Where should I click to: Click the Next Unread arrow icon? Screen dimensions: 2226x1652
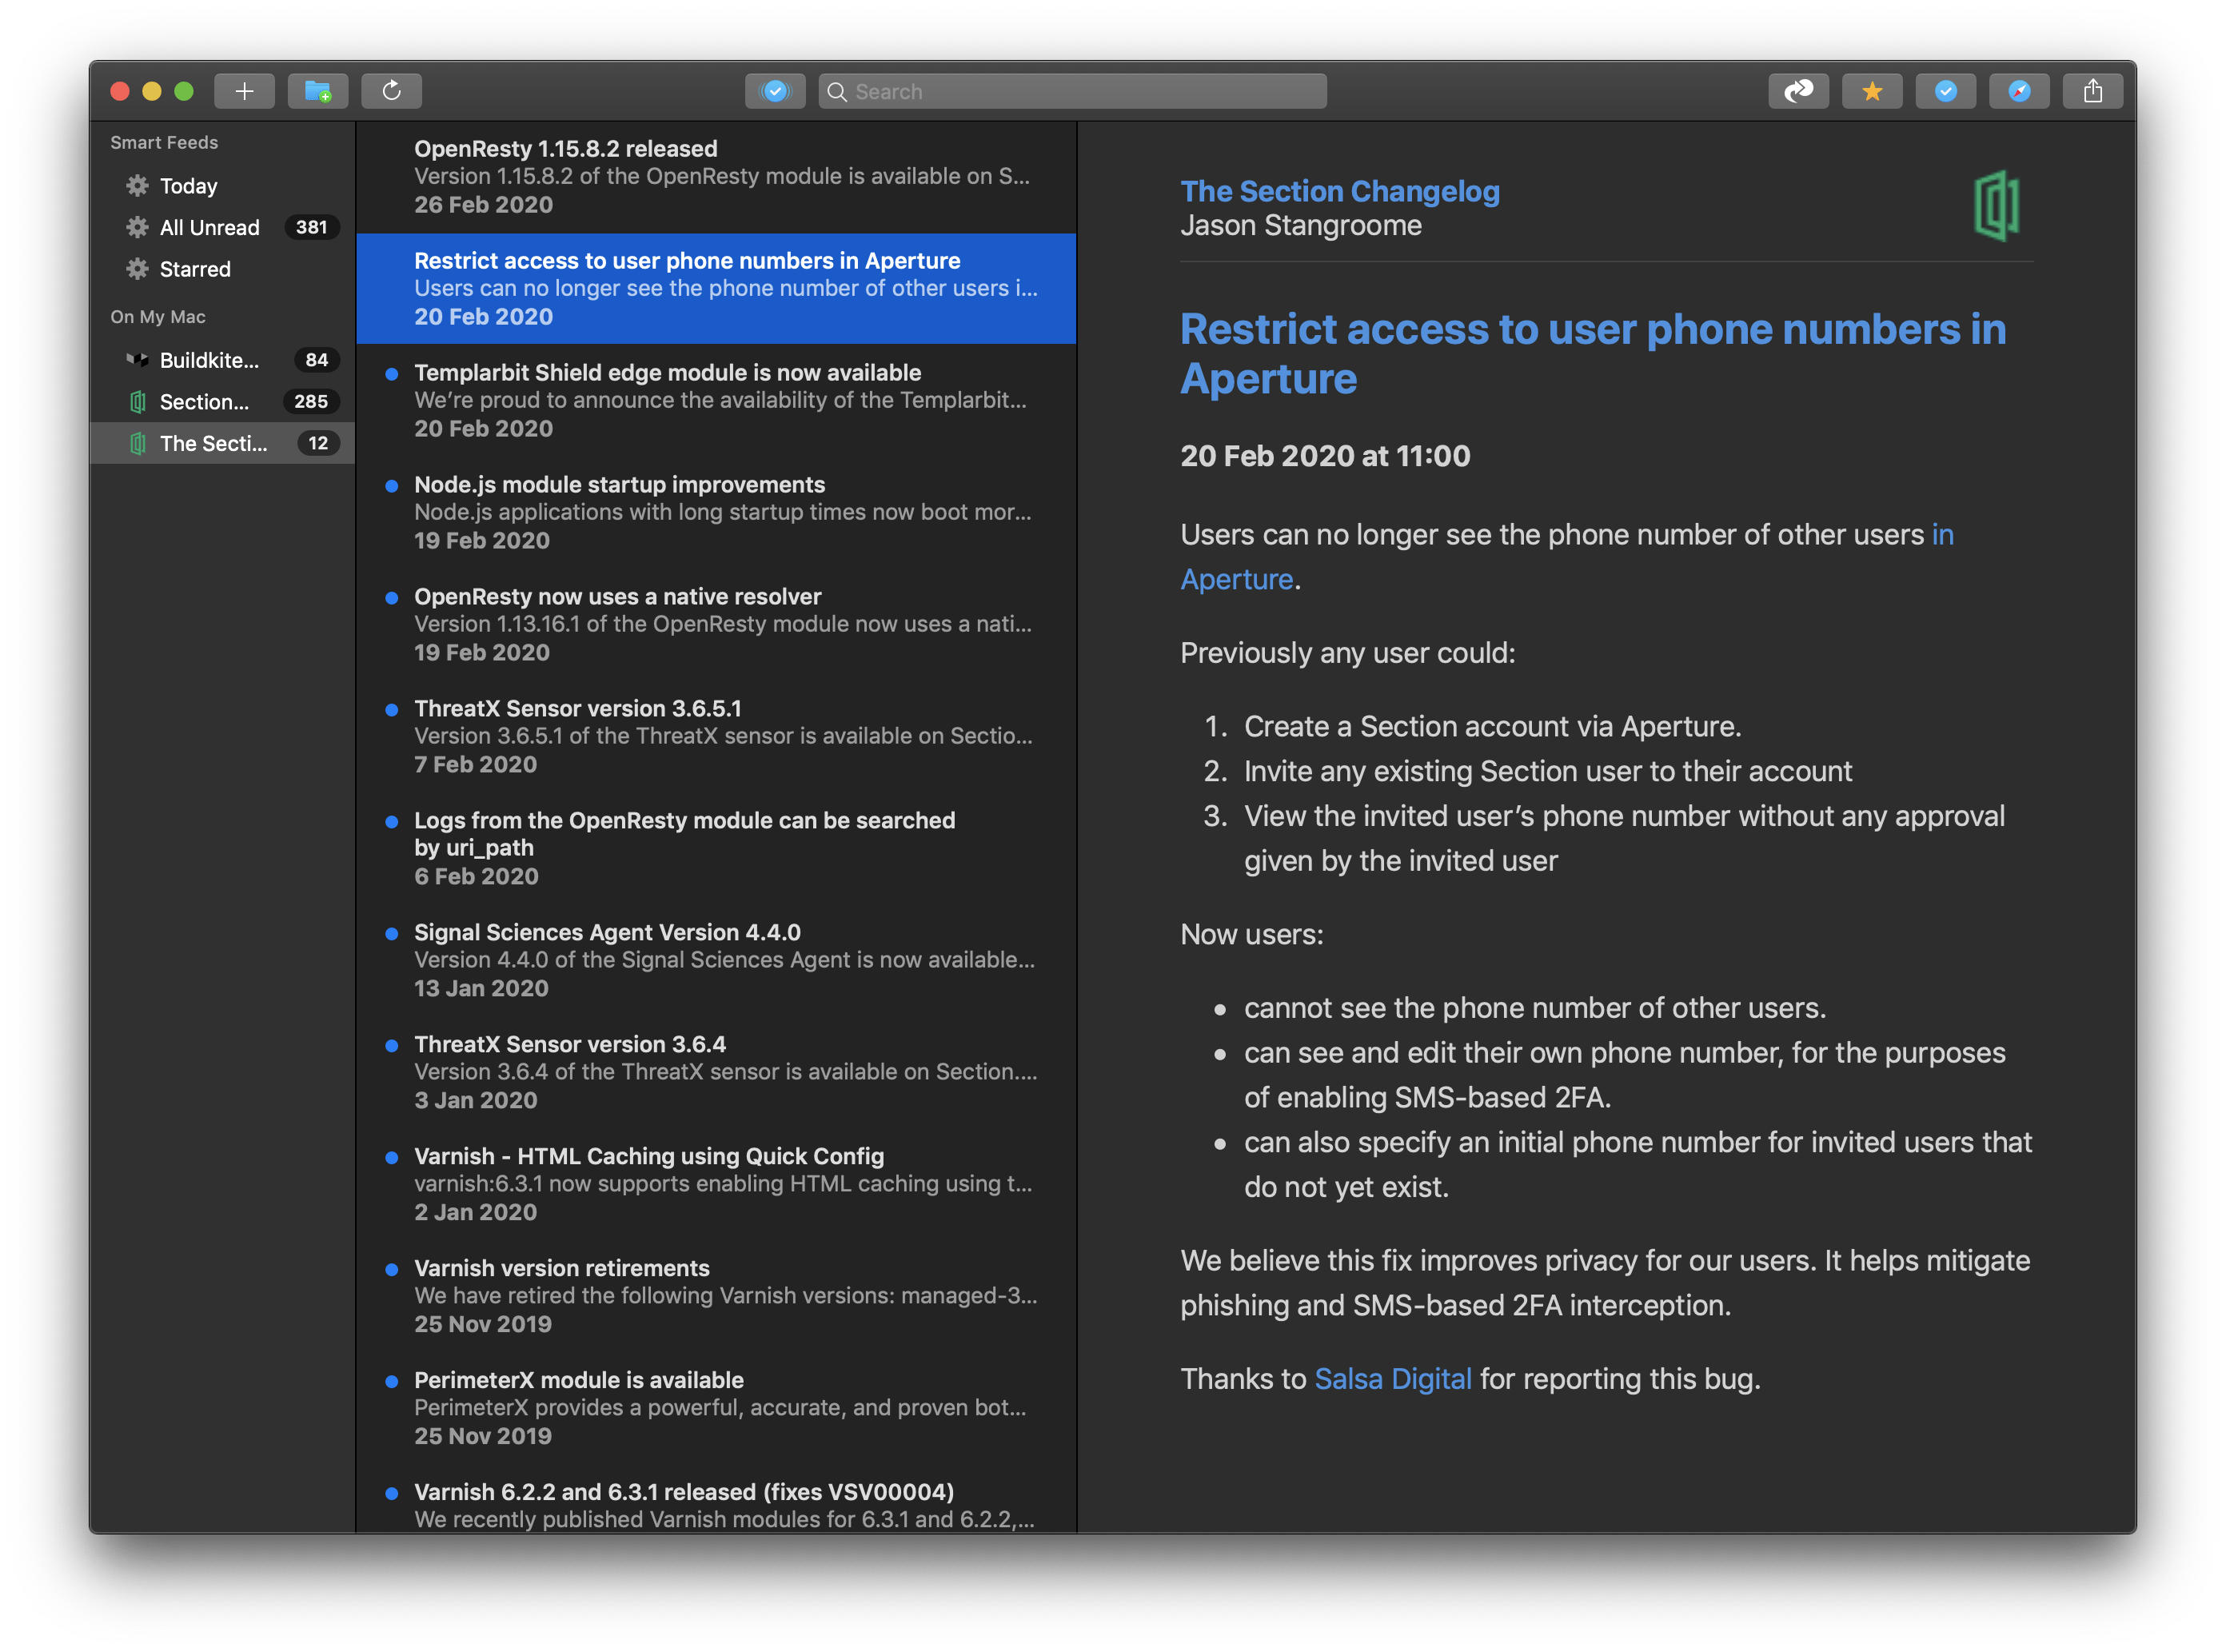point(1798,91)
